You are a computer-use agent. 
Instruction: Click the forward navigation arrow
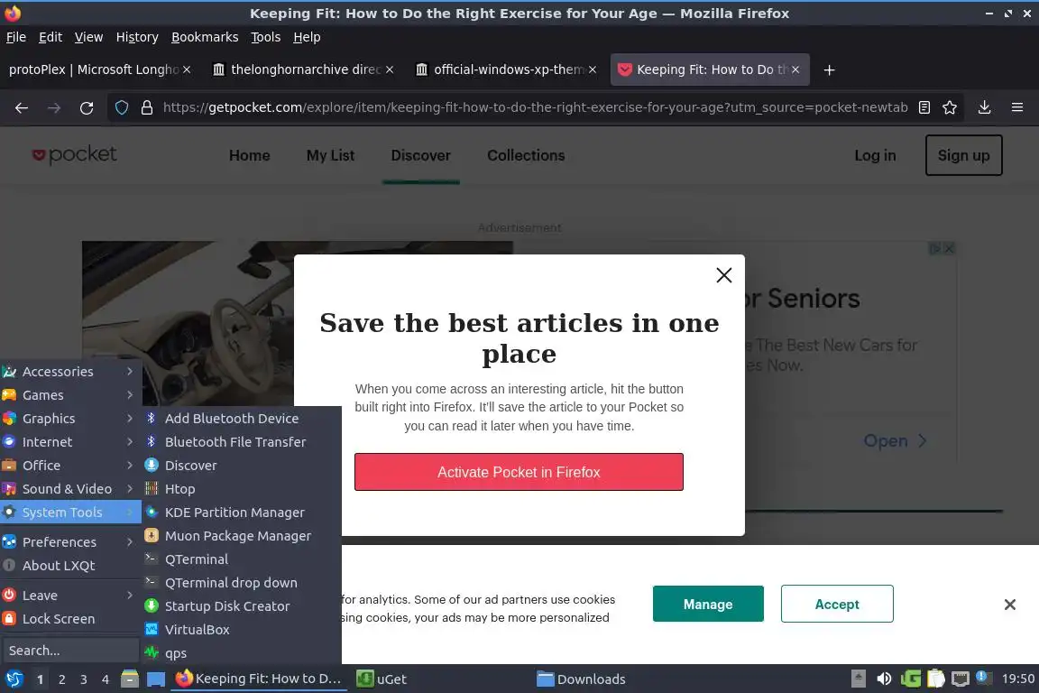(54, 107)
